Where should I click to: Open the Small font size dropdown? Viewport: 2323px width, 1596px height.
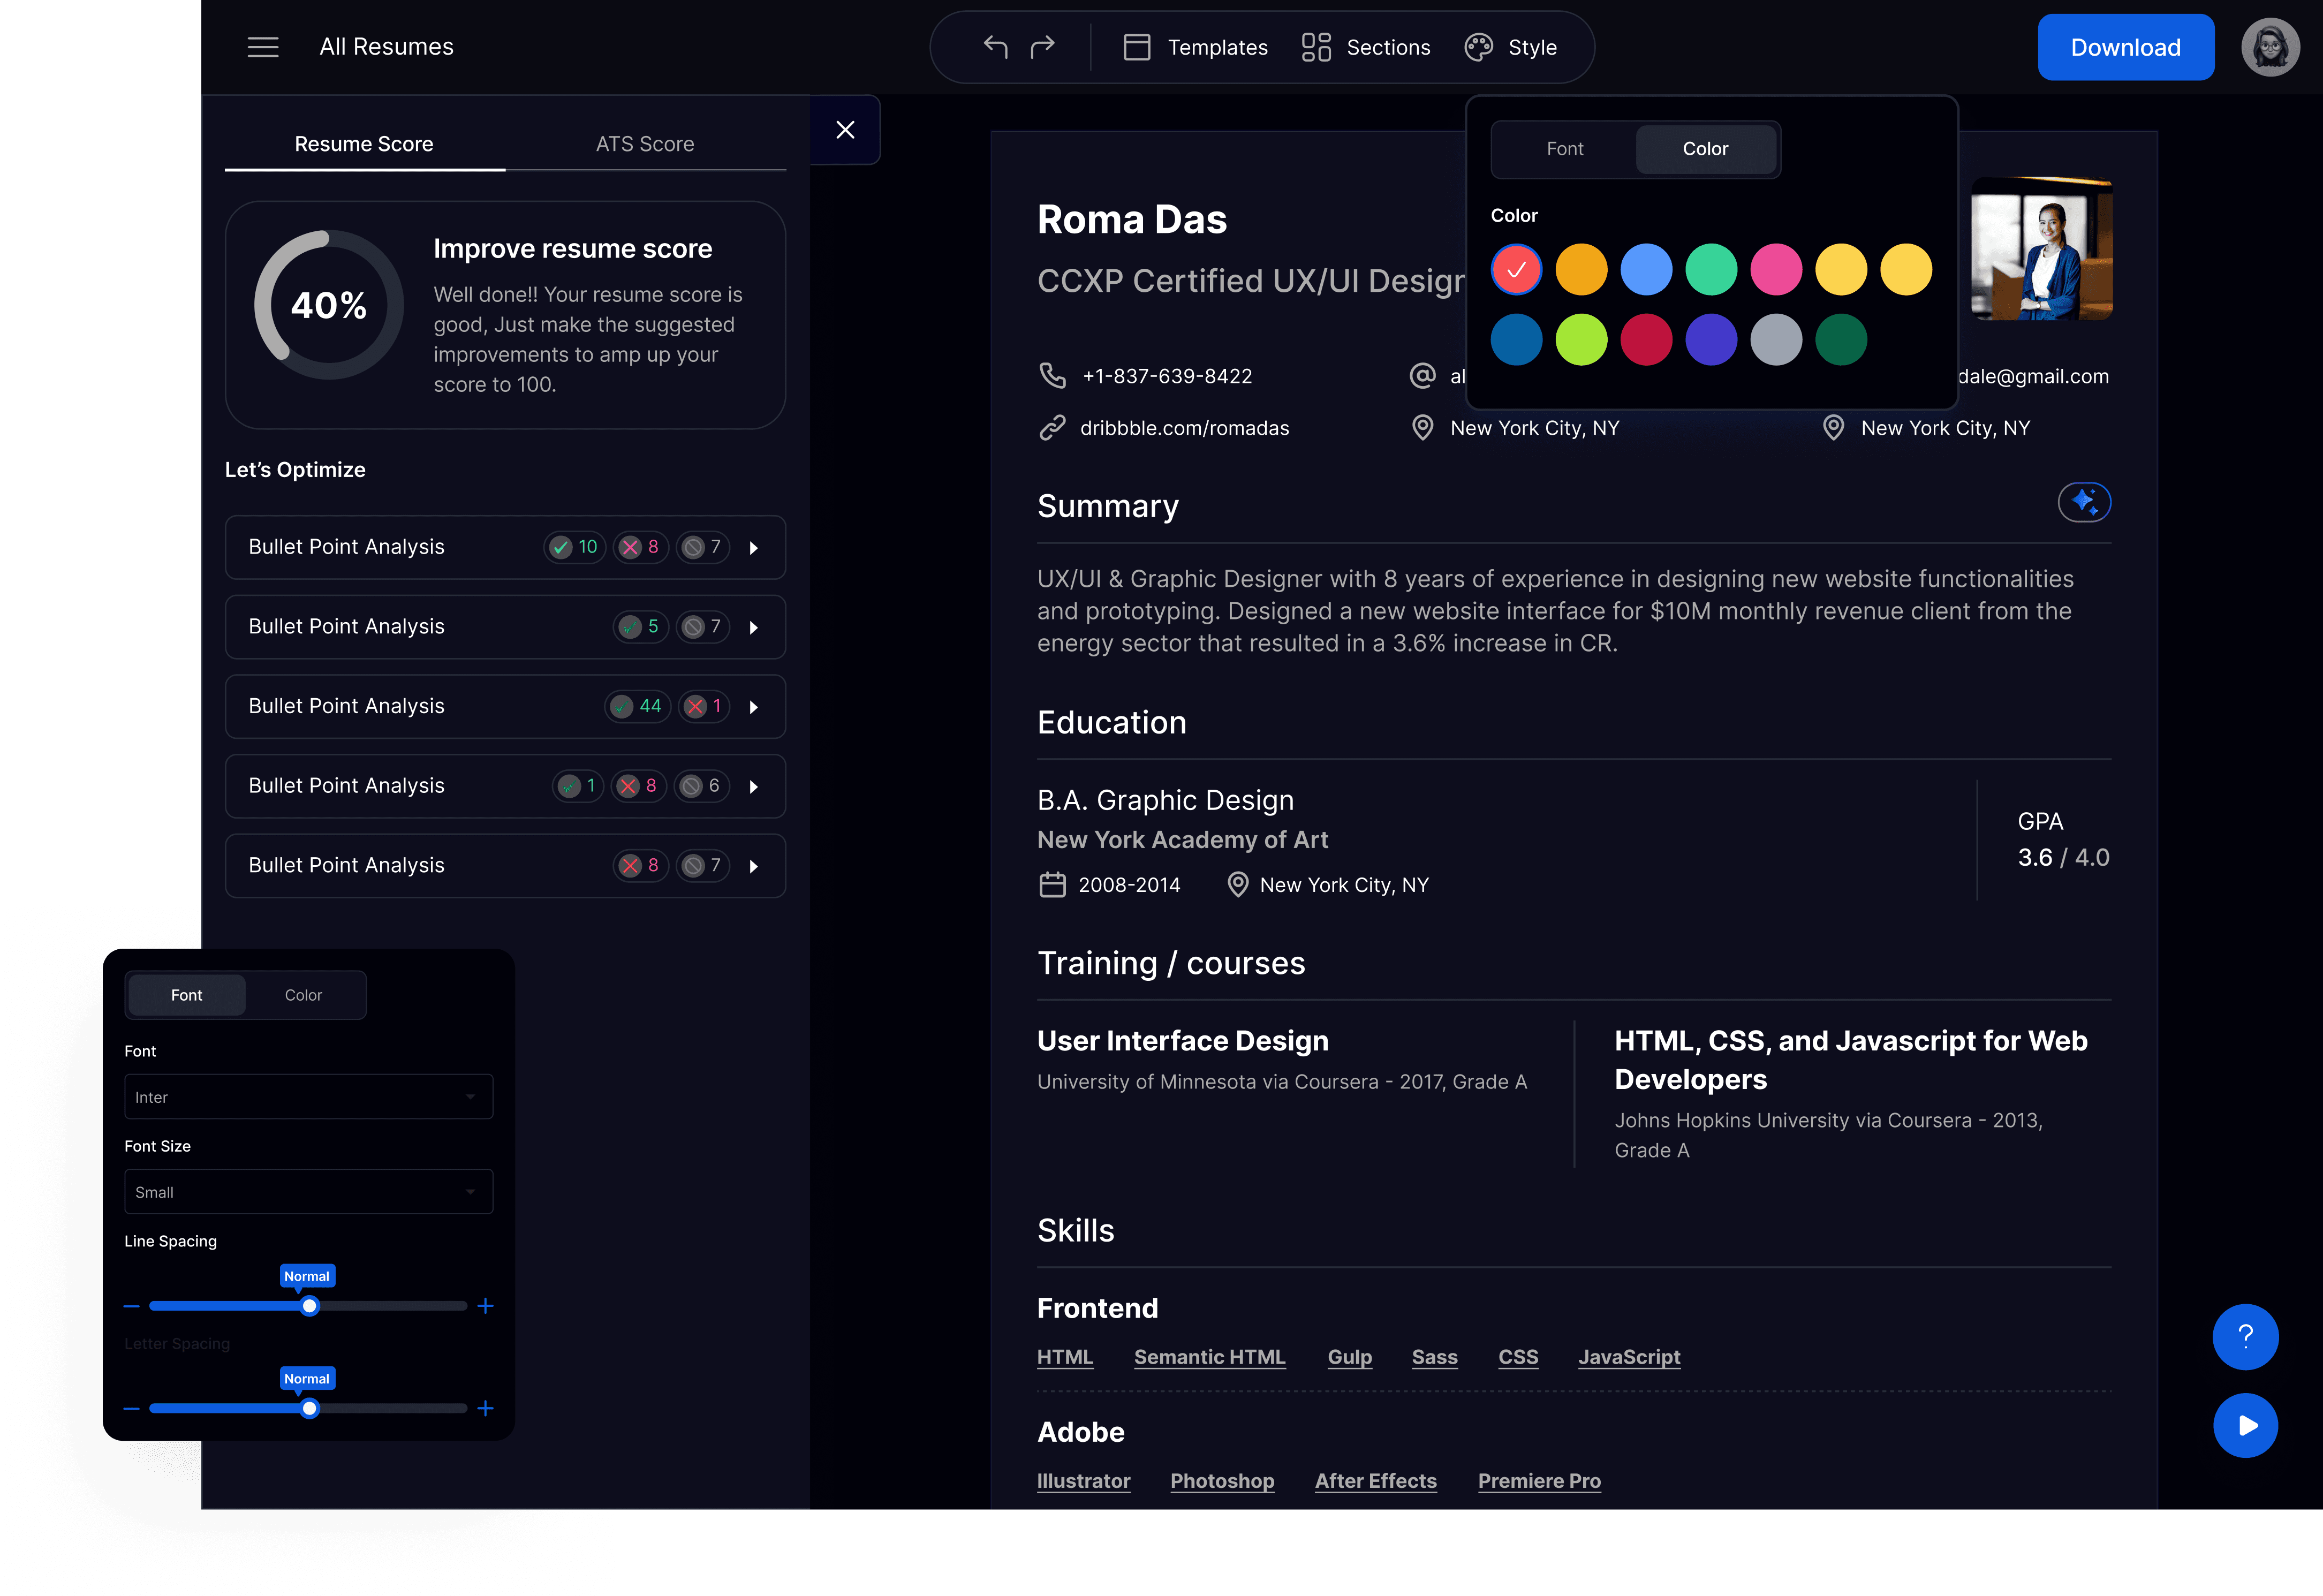tap(308, 1192)
